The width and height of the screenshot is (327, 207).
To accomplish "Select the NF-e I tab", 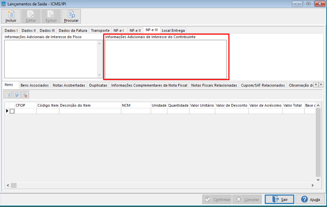I will tap(119, 30).
